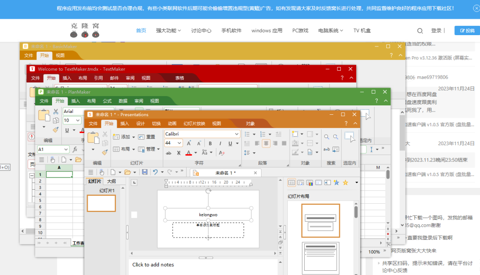This screenshot has width=480, height=275.
Task: Click the function fx icon in PlanMaker
Action: pos(75,149)
